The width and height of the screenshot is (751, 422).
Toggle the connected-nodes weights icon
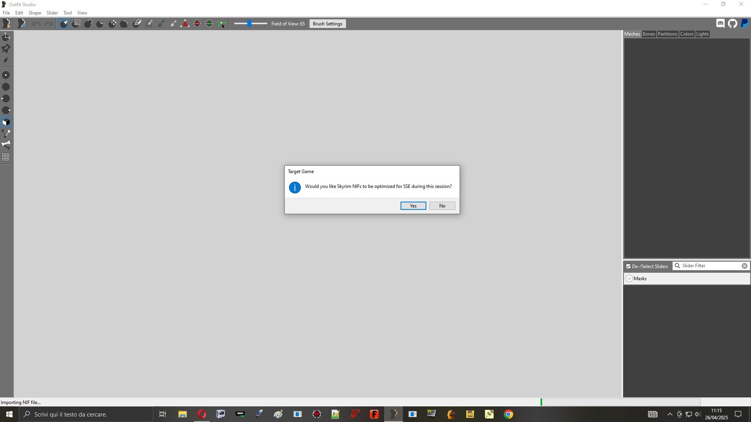[x=6, y=134]
